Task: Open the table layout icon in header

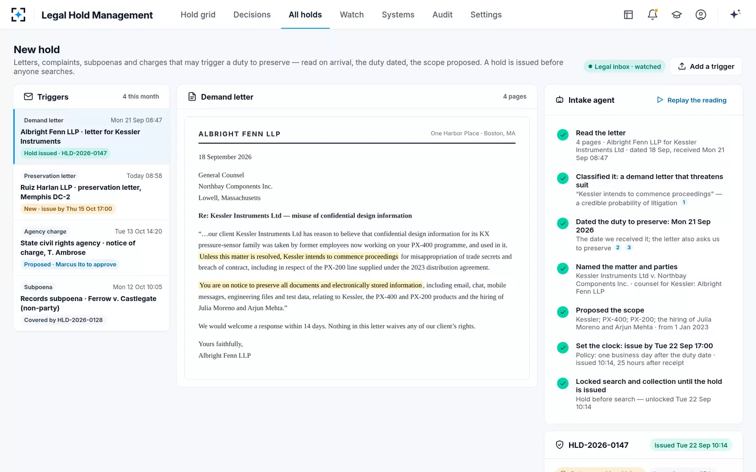Action: tap(628, 15)
